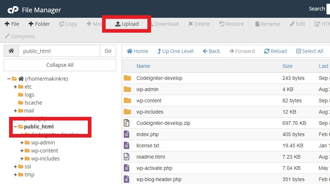
Task: Click the wp-includes folder icon in file list
Action: [x=127, y=112]
